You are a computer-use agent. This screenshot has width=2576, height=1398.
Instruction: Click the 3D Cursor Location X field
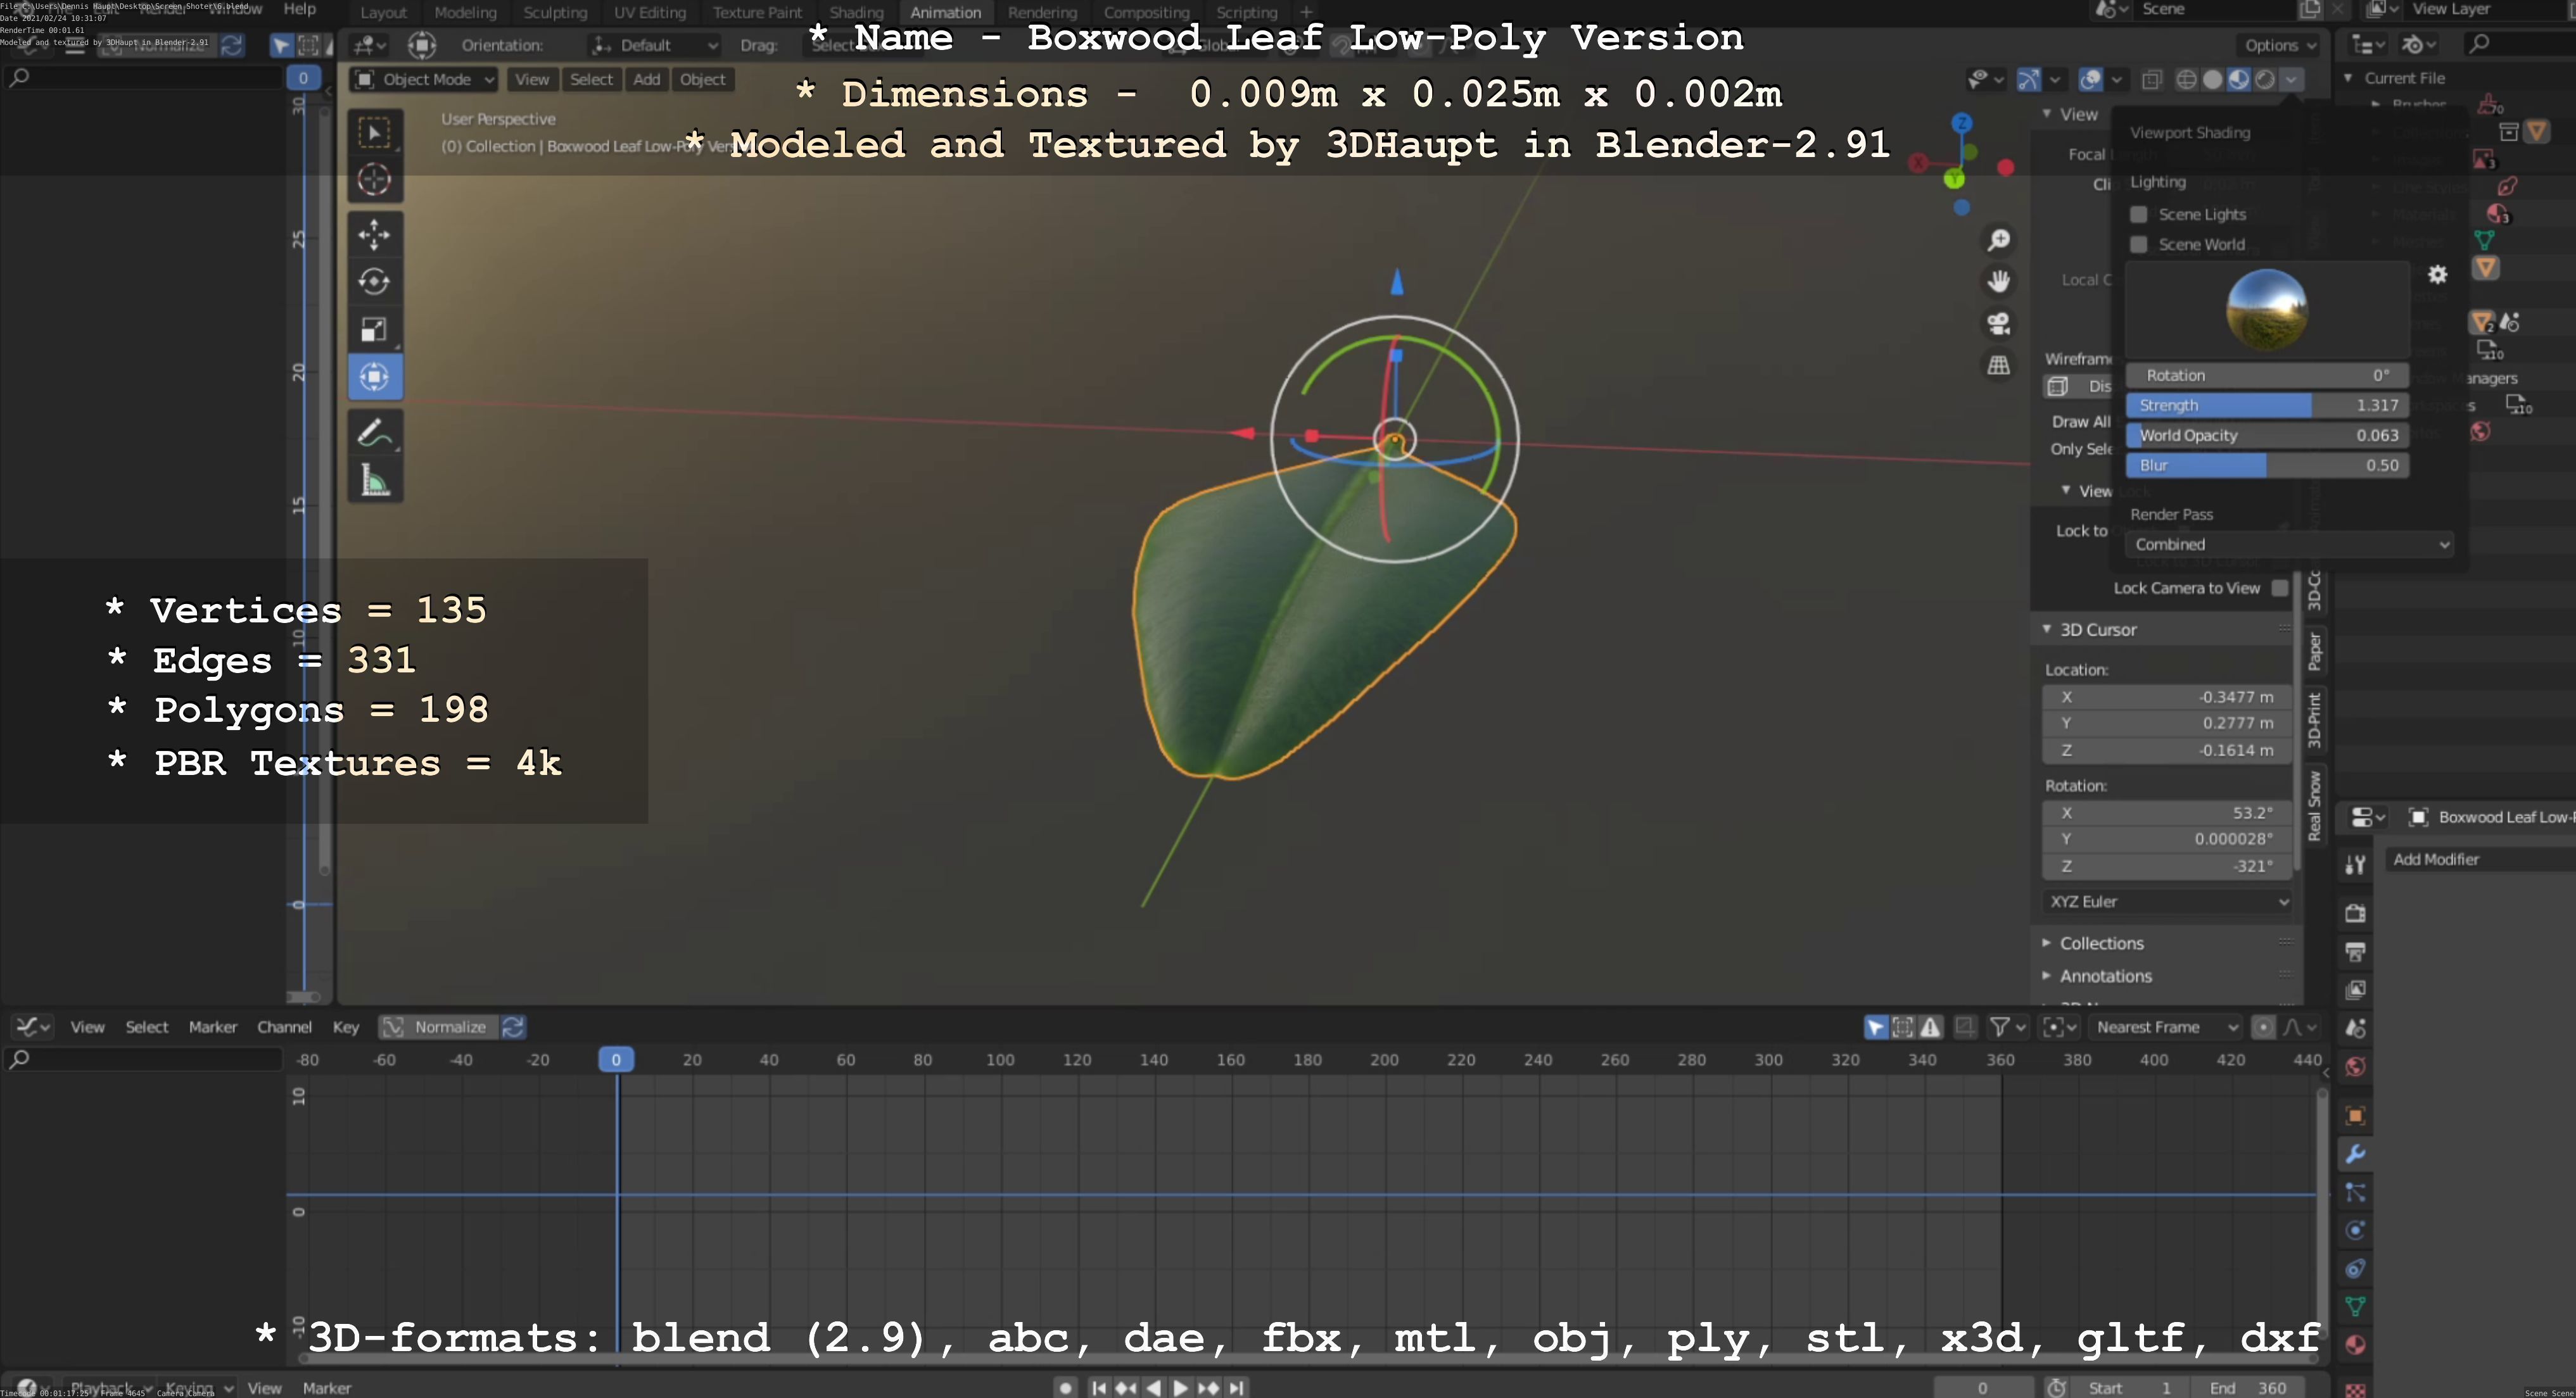pyautogui.click(x=2166, y=698)
